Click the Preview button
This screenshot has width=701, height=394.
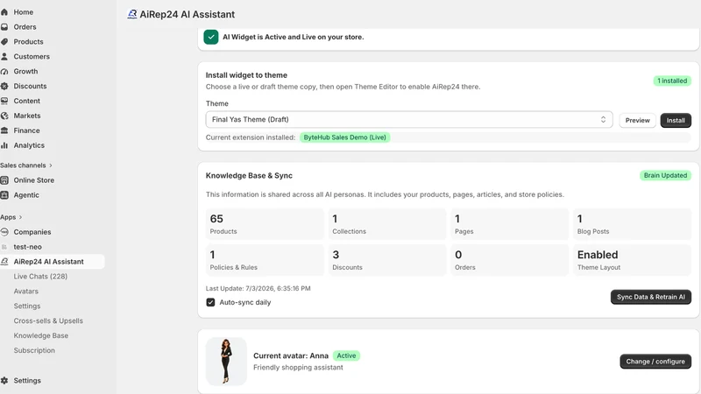point(638,120)
